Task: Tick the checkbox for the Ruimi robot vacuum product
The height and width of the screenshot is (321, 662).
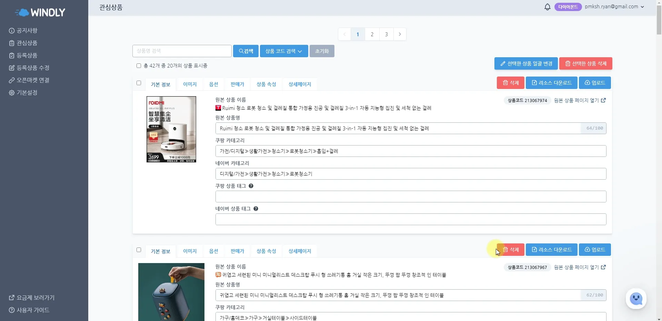Action: point(139,83)
